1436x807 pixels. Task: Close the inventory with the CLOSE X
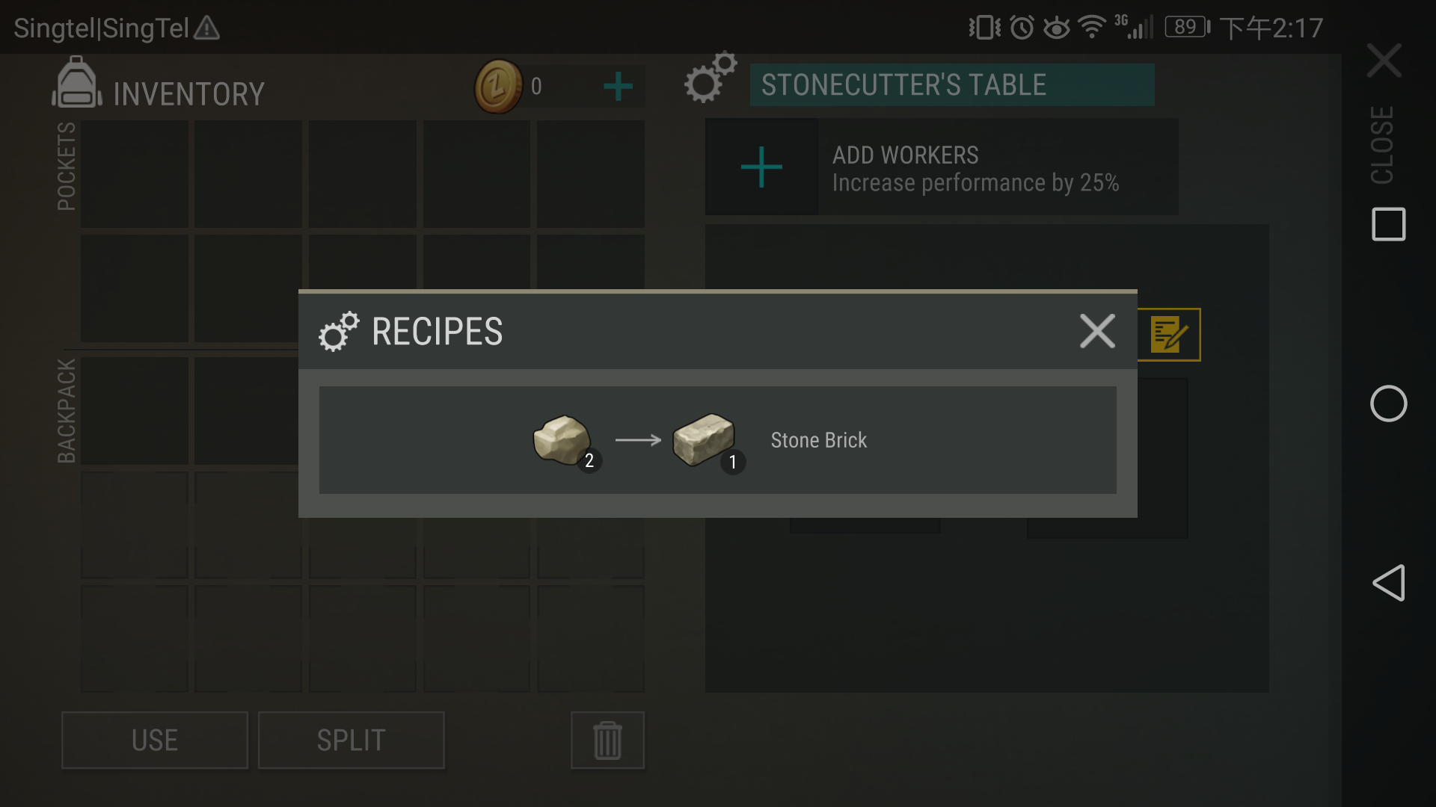1384,61
